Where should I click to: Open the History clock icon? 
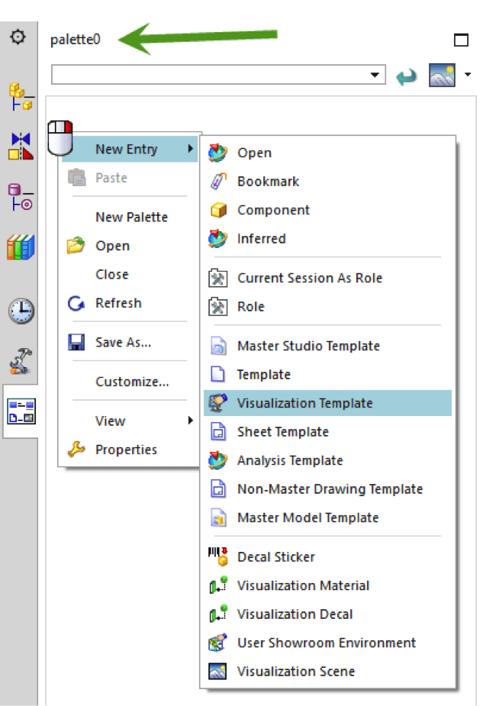[x=21, y=311]
